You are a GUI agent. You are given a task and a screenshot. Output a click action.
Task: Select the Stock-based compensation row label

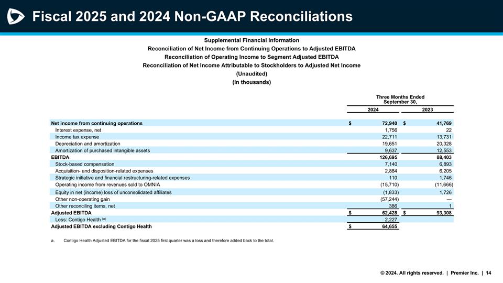click(84, 164)
